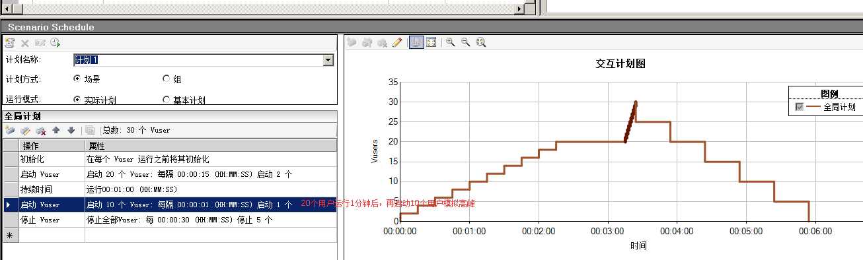This screenshot has width=863, height=260.
Task: Click the row selector arrow of highlighted row
Action: point(11,205)
